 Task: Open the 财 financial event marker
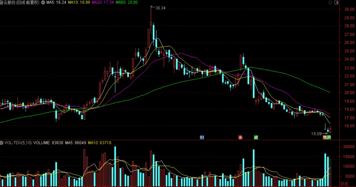(202, 137)
